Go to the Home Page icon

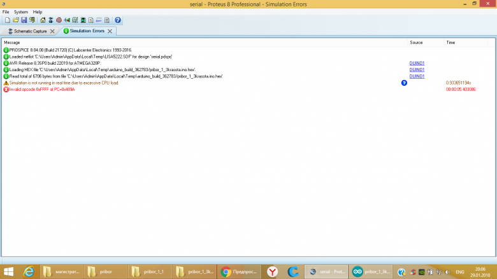coord(43,20)
